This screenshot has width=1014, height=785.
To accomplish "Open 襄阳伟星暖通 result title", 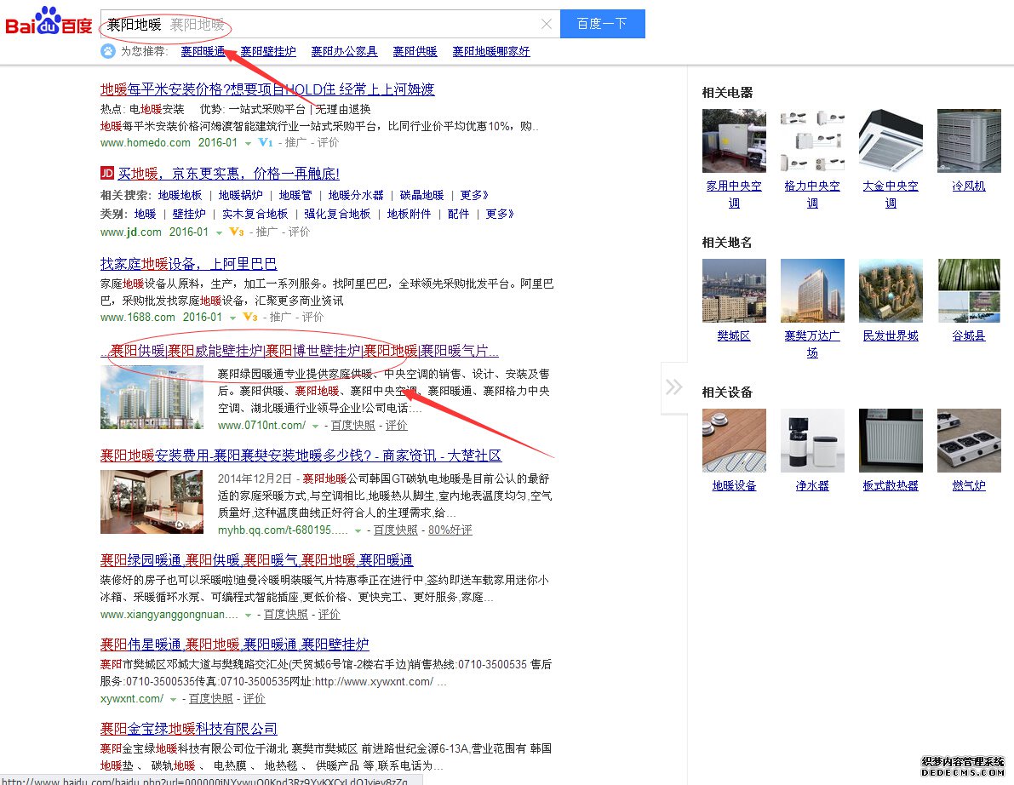I will pyautogui.click(x=234, y=644).
